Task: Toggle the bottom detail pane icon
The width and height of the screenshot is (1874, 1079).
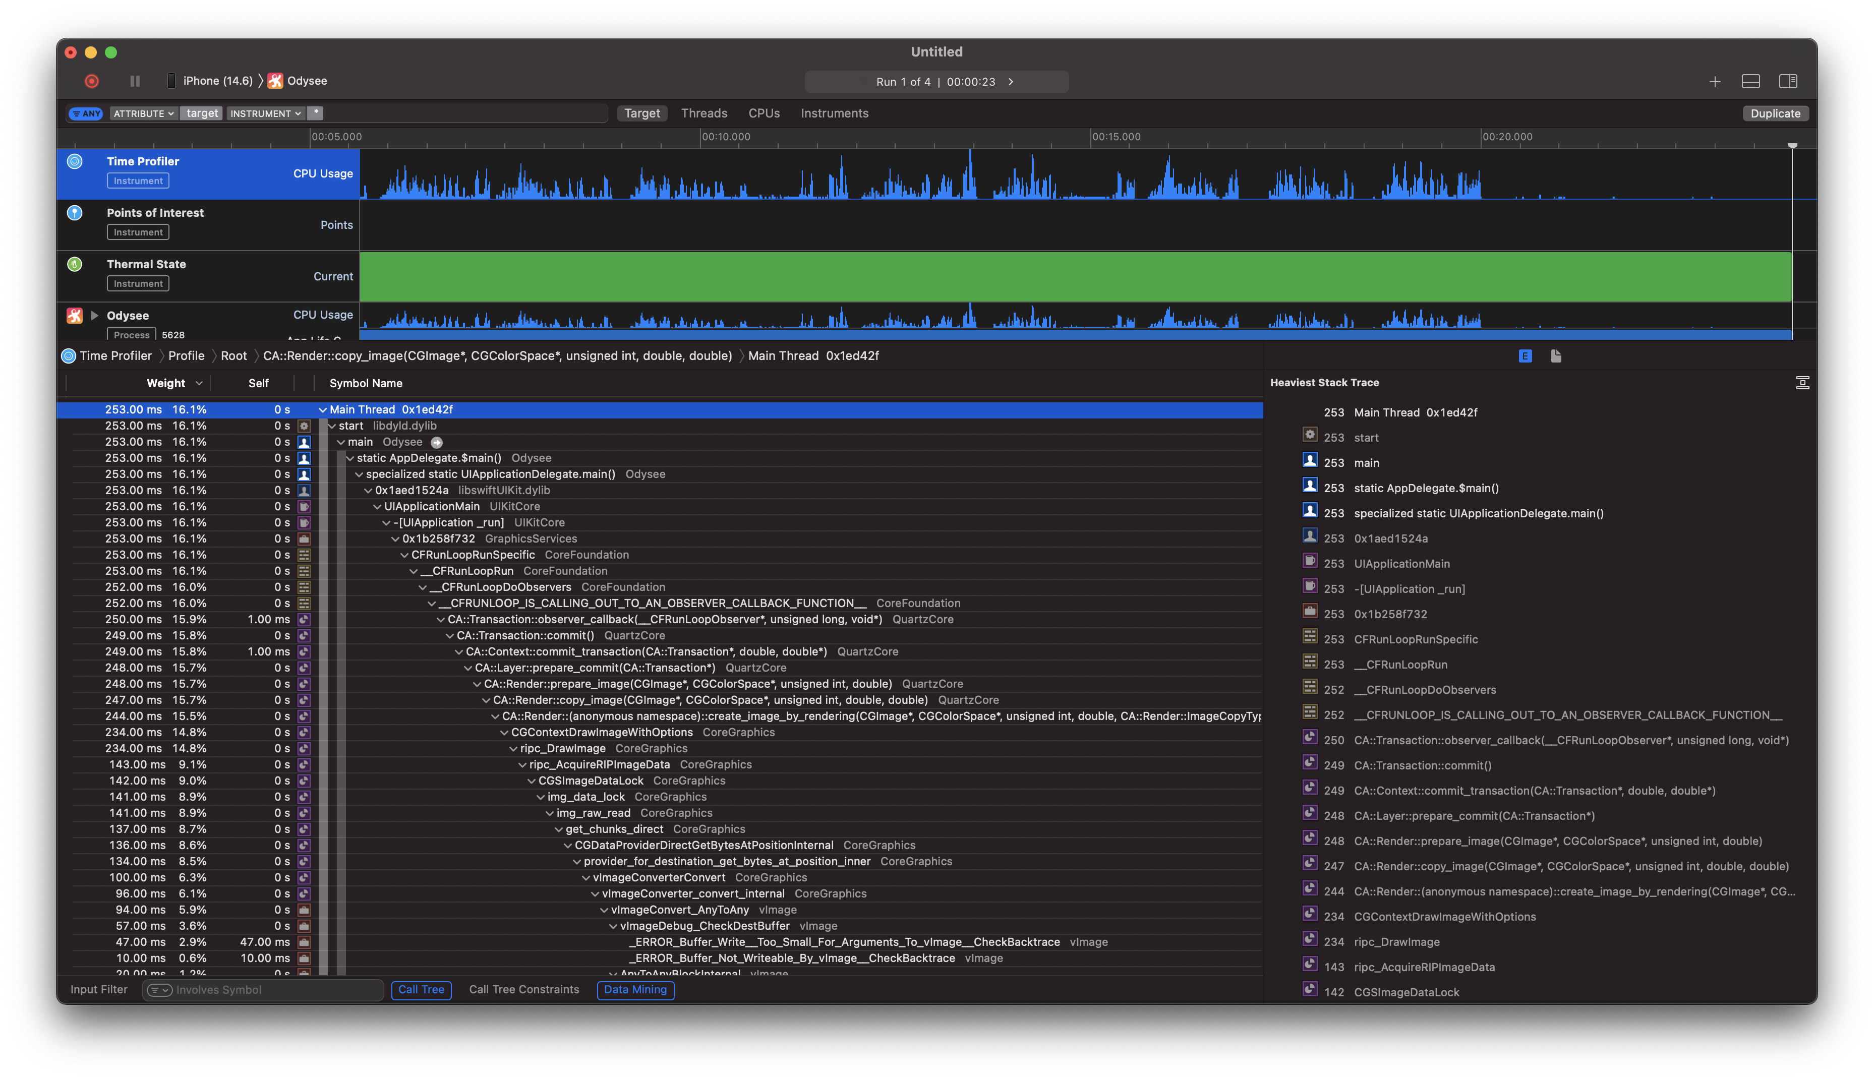Action: (x=1751, y=82)
